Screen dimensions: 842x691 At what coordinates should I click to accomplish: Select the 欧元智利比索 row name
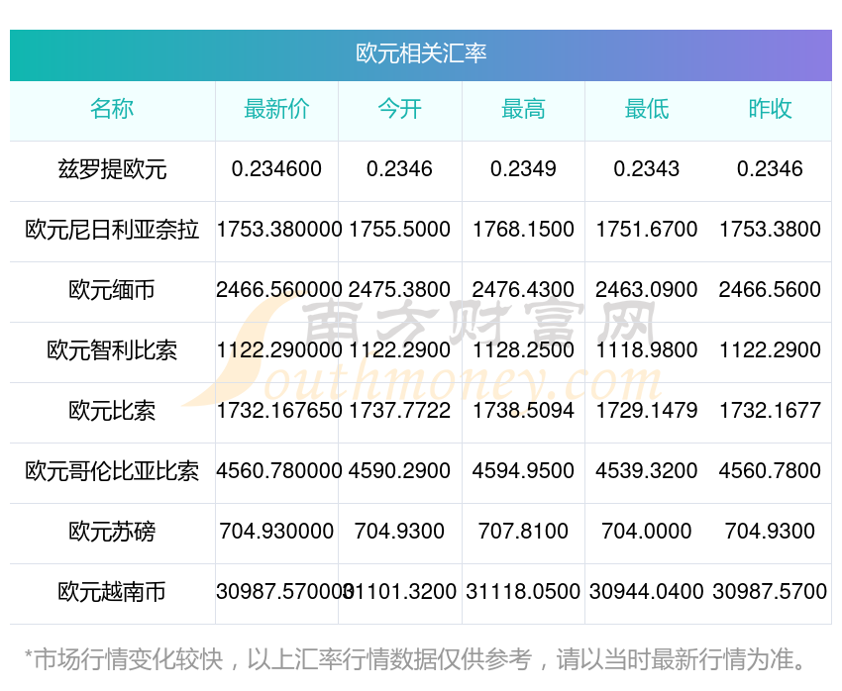coord(112,350)
